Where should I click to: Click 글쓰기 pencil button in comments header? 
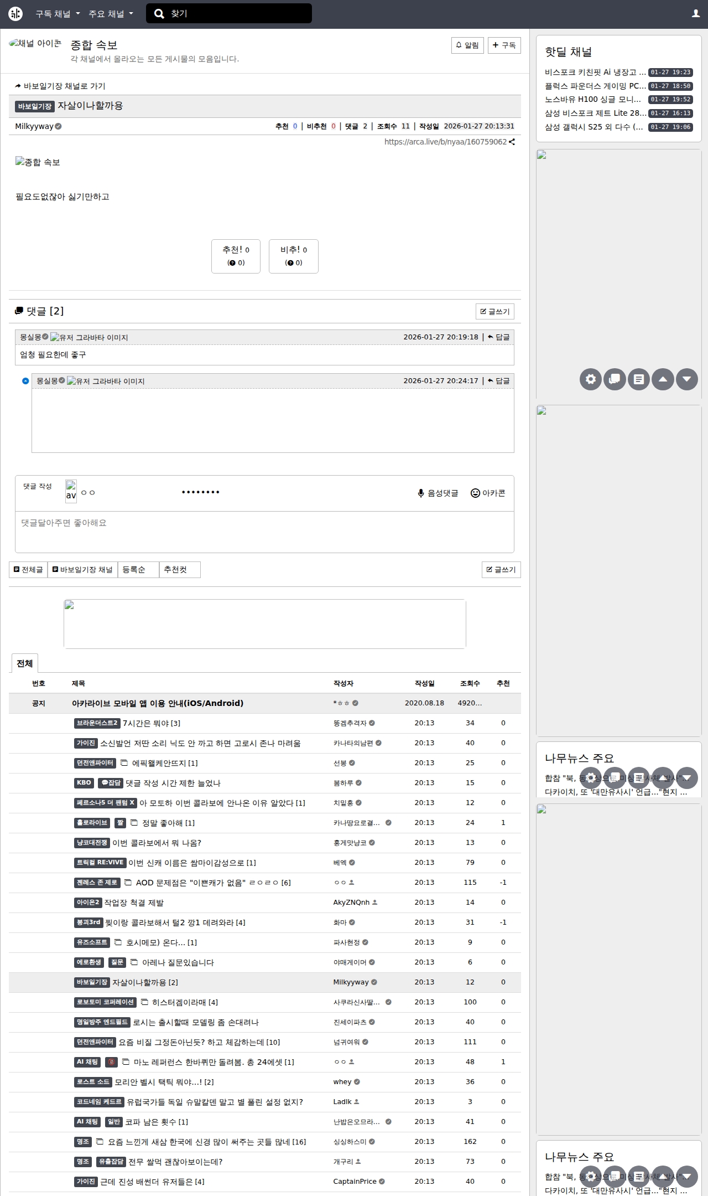pyautogui.click(x=495, y=312)
